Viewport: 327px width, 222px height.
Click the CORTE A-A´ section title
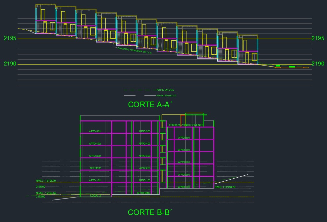tap(149, 105)
